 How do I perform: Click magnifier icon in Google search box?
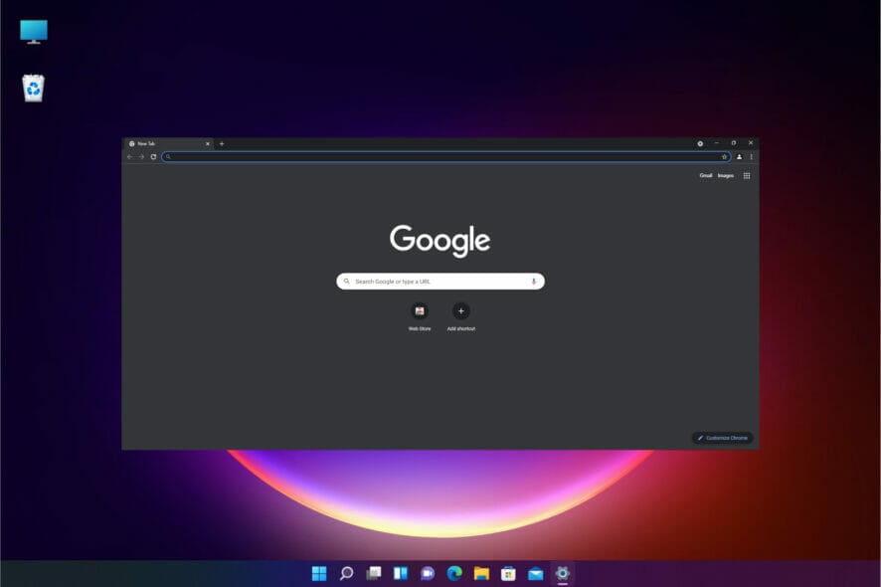pyautogui.click(x=347, y=282)
